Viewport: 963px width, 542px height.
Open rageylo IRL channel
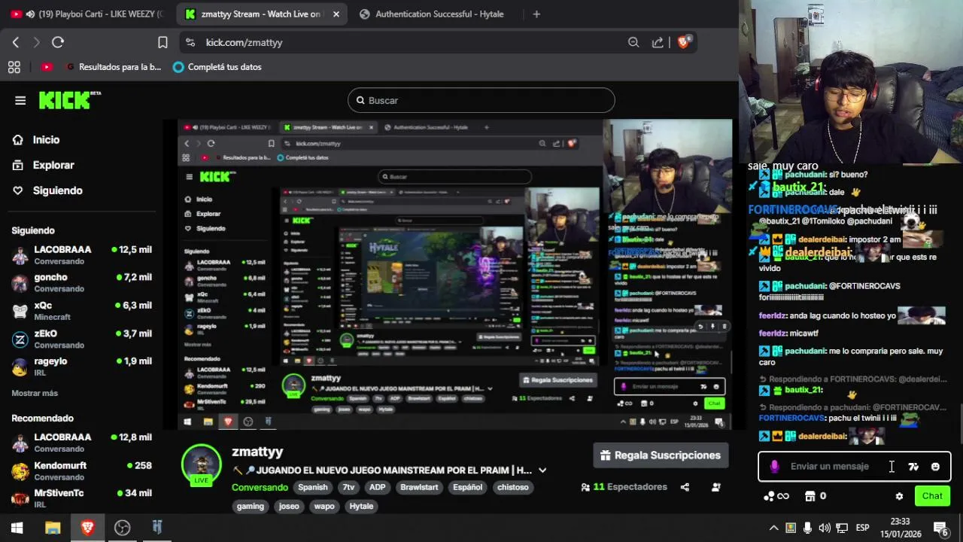click(81, 367)
